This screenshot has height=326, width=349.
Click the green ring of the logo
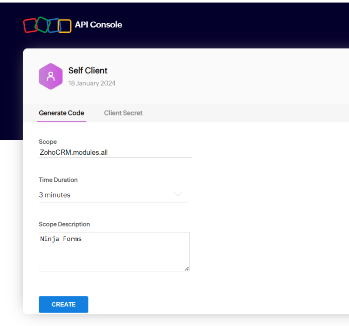tap(41, 24)
